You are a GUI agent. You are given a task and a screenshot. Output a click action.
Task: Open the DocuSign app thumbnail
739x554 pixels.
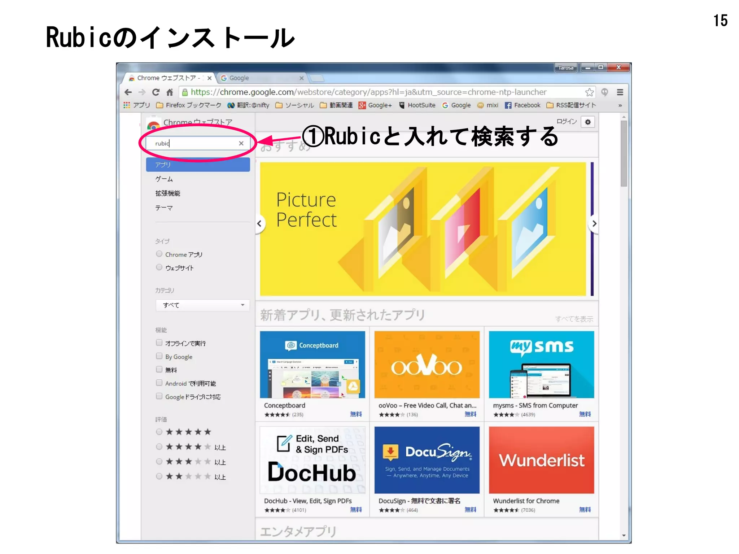[427, 460]
